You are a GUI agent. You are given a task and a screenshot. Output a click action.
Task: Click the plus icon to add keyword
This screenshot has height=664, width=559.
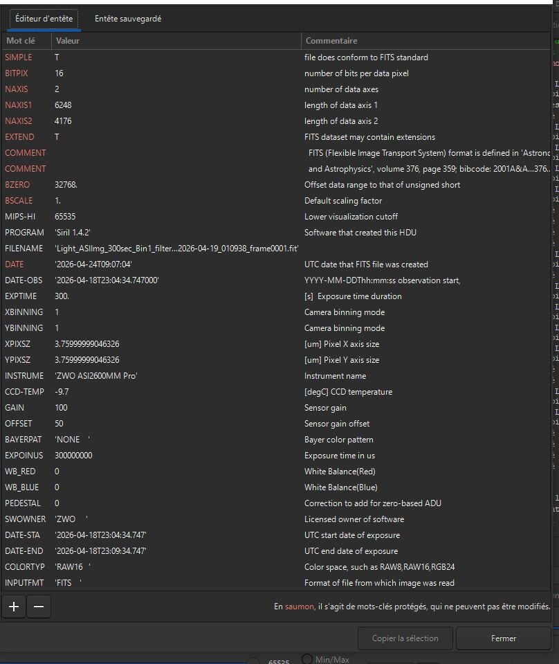click(14, 607)
